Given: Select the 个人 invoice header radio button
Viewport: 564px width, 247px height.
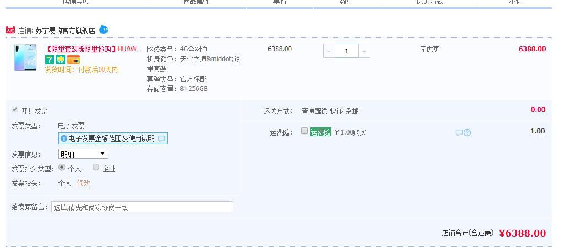Looking at the screenshot, I should pos(62,167).
